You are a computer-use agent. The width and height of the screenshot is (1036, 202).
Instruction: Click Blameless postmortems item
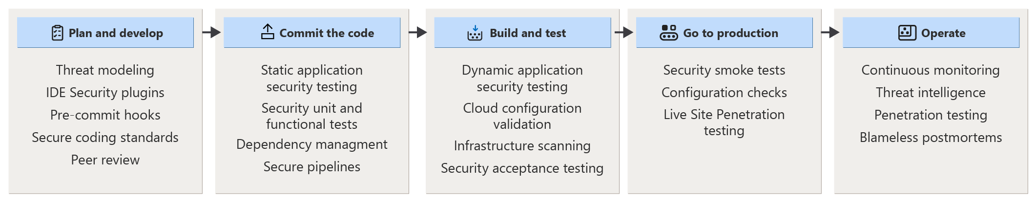click(931, 138)
